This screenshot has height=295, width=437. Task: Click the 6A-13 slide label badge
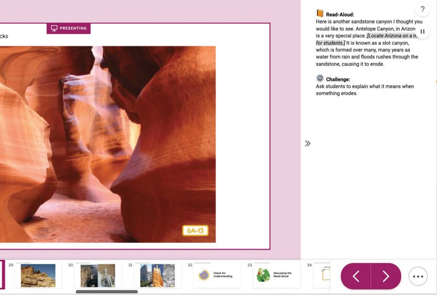click(195, 230)
